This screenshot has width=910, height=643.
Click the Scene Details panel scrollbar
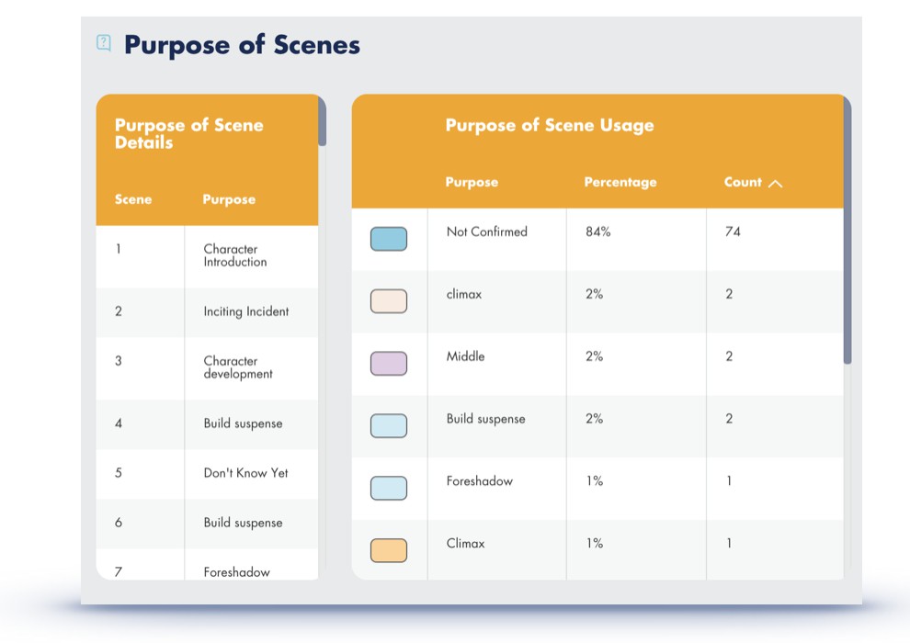(322, 121)
